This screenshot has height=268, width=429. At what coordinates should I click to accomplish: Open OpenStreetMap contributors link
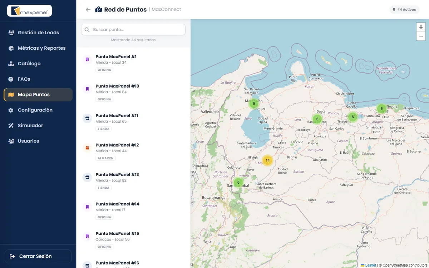point(405,265)
